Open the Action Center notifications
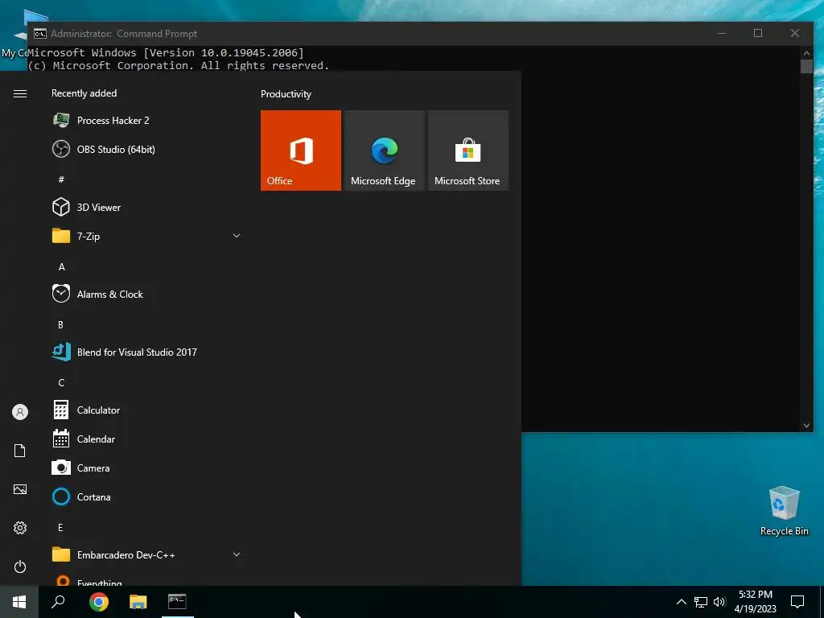824x618 pixels. click(797, 602)
